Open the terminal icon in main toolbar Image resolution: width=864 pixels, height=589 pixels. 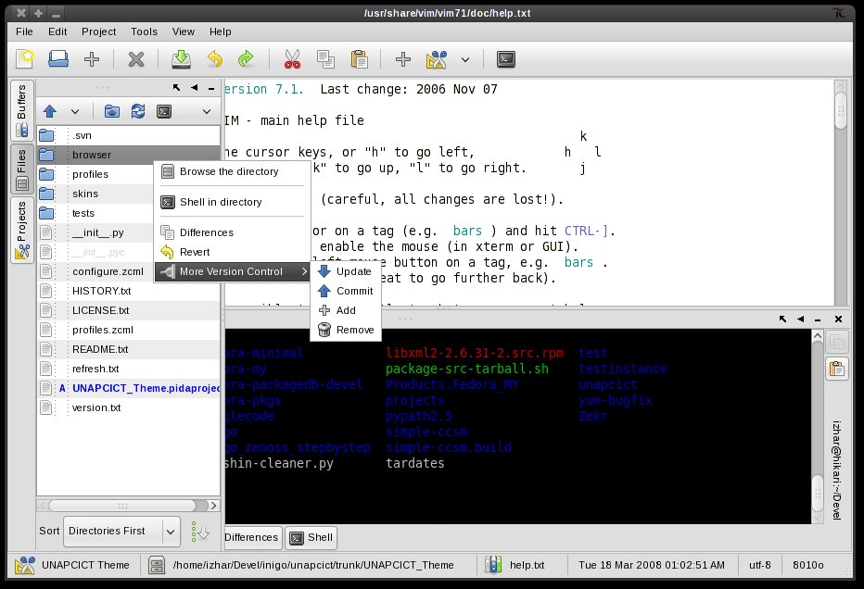point(506,59)
